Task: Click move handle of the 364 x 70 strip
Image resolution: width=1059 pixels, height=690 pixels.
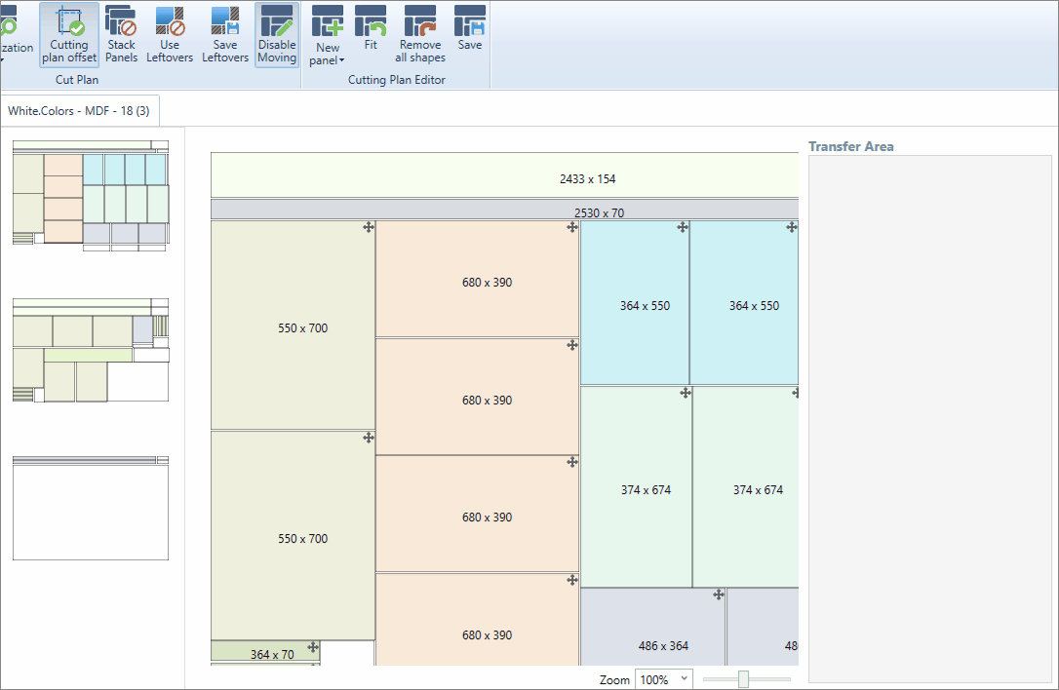Action: coord(313,647)
